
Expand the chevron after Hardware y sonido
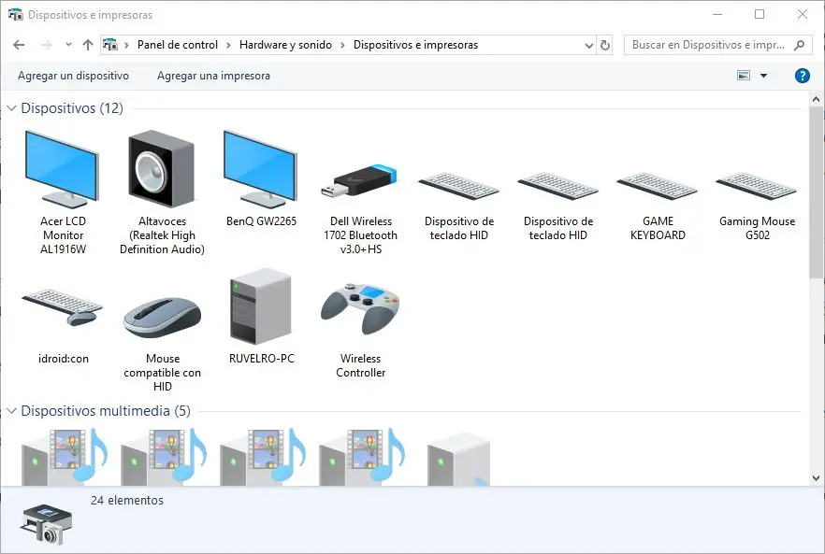(x=342, y=45)
